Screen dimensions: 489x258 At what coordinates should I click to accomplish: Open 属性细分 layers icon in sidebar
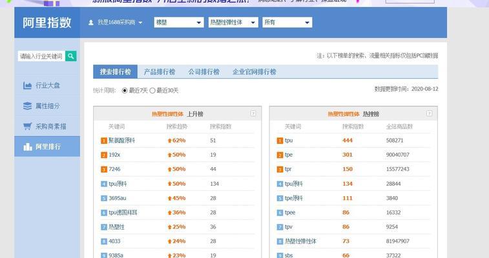tap(27, 106)
